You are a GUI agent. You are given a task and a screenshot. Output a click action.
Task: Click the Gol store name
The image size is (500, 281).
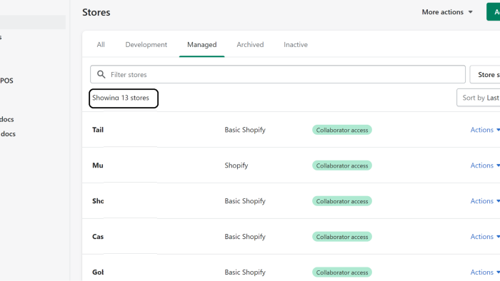point(98,272)
